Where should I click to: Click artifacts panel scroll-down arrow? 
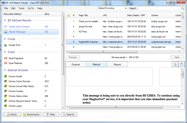(x=63, y=108)
